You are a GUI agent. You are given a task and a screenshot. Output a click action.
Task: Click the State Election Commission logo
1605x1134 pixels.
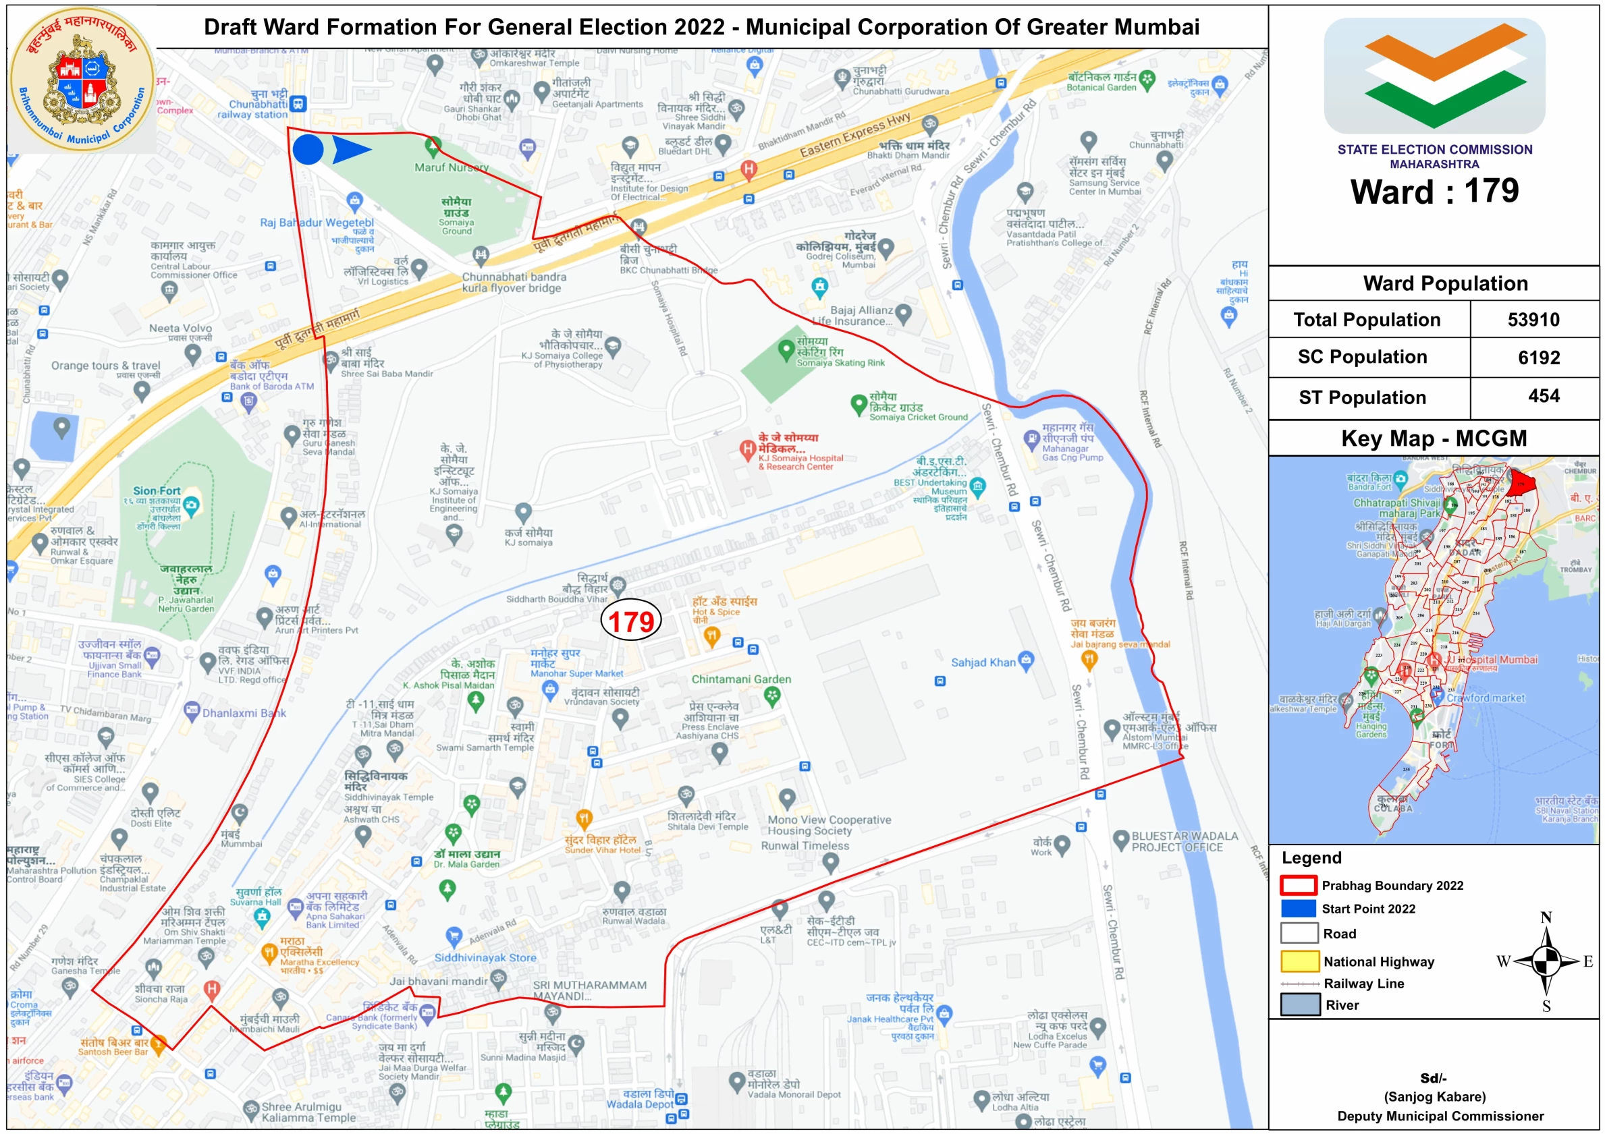coord(1434,76)
